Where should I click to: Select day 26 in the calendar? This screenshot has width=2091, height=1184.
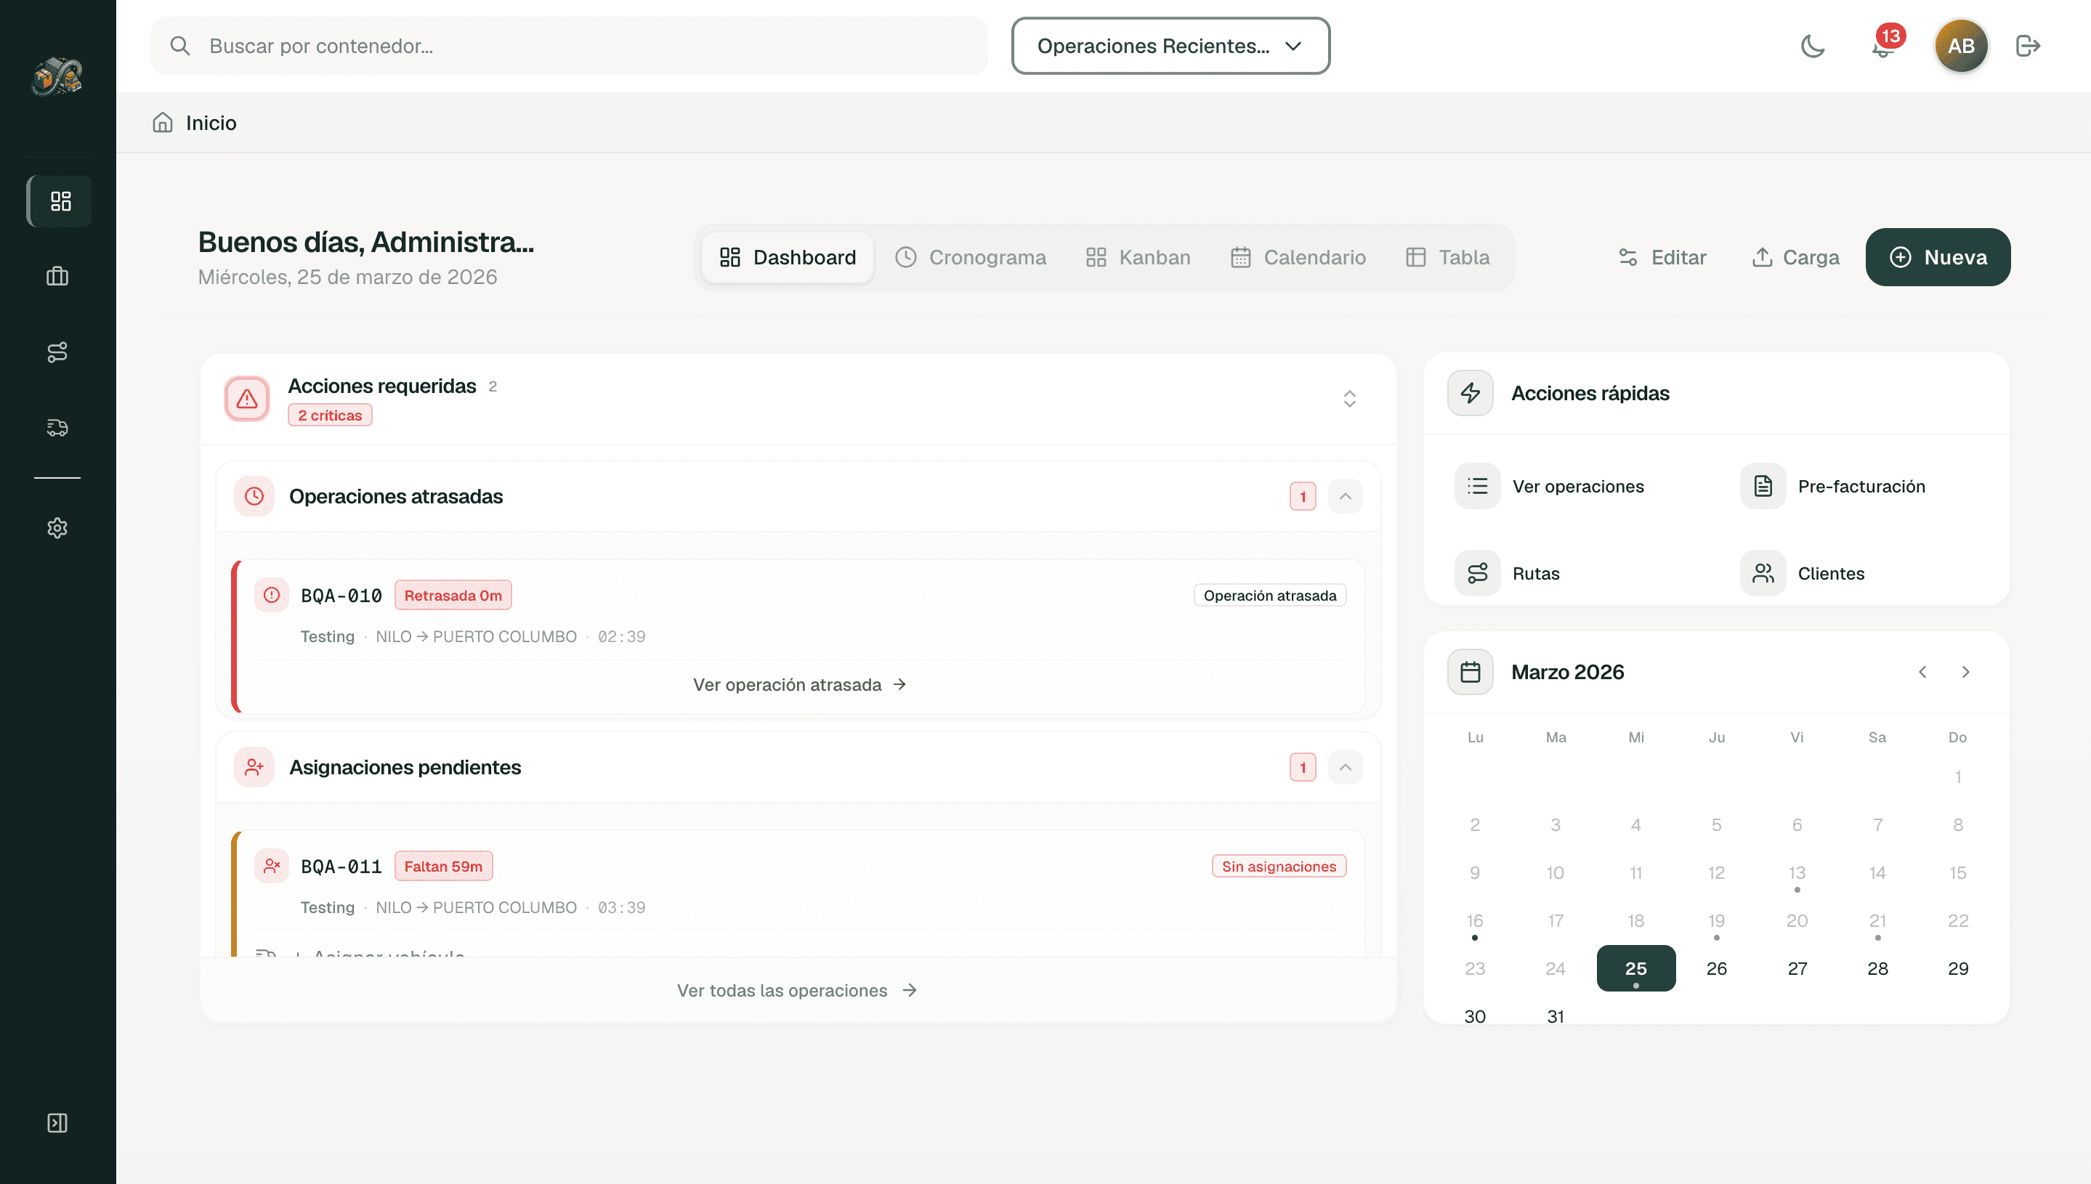[x=1716, y=968]
